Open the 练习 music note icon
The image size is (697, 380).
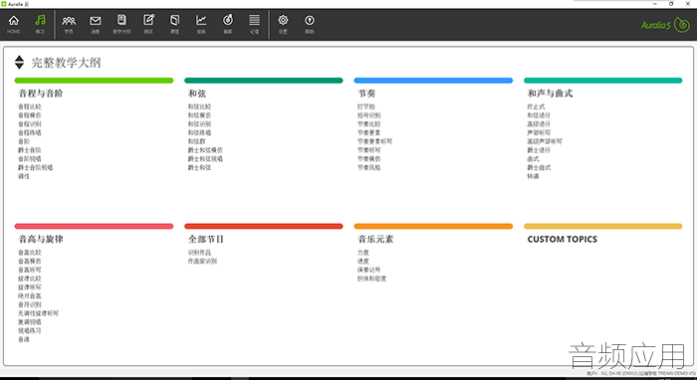40,24
